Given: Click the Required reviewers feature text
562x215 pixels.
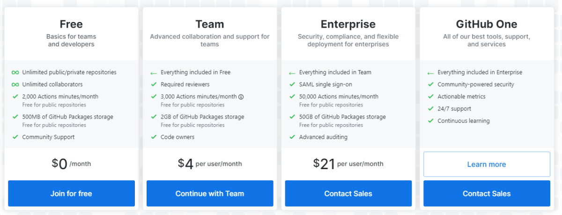Looking at the screenshot, I should [185, 85].
